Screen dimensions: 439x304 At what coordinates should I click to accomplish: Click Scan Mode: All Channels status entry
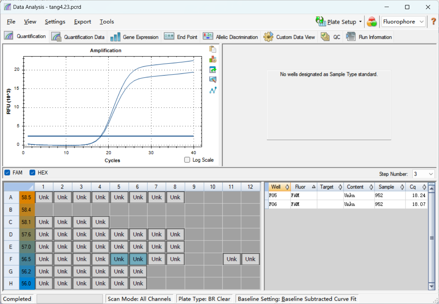[x=139, y=299]
